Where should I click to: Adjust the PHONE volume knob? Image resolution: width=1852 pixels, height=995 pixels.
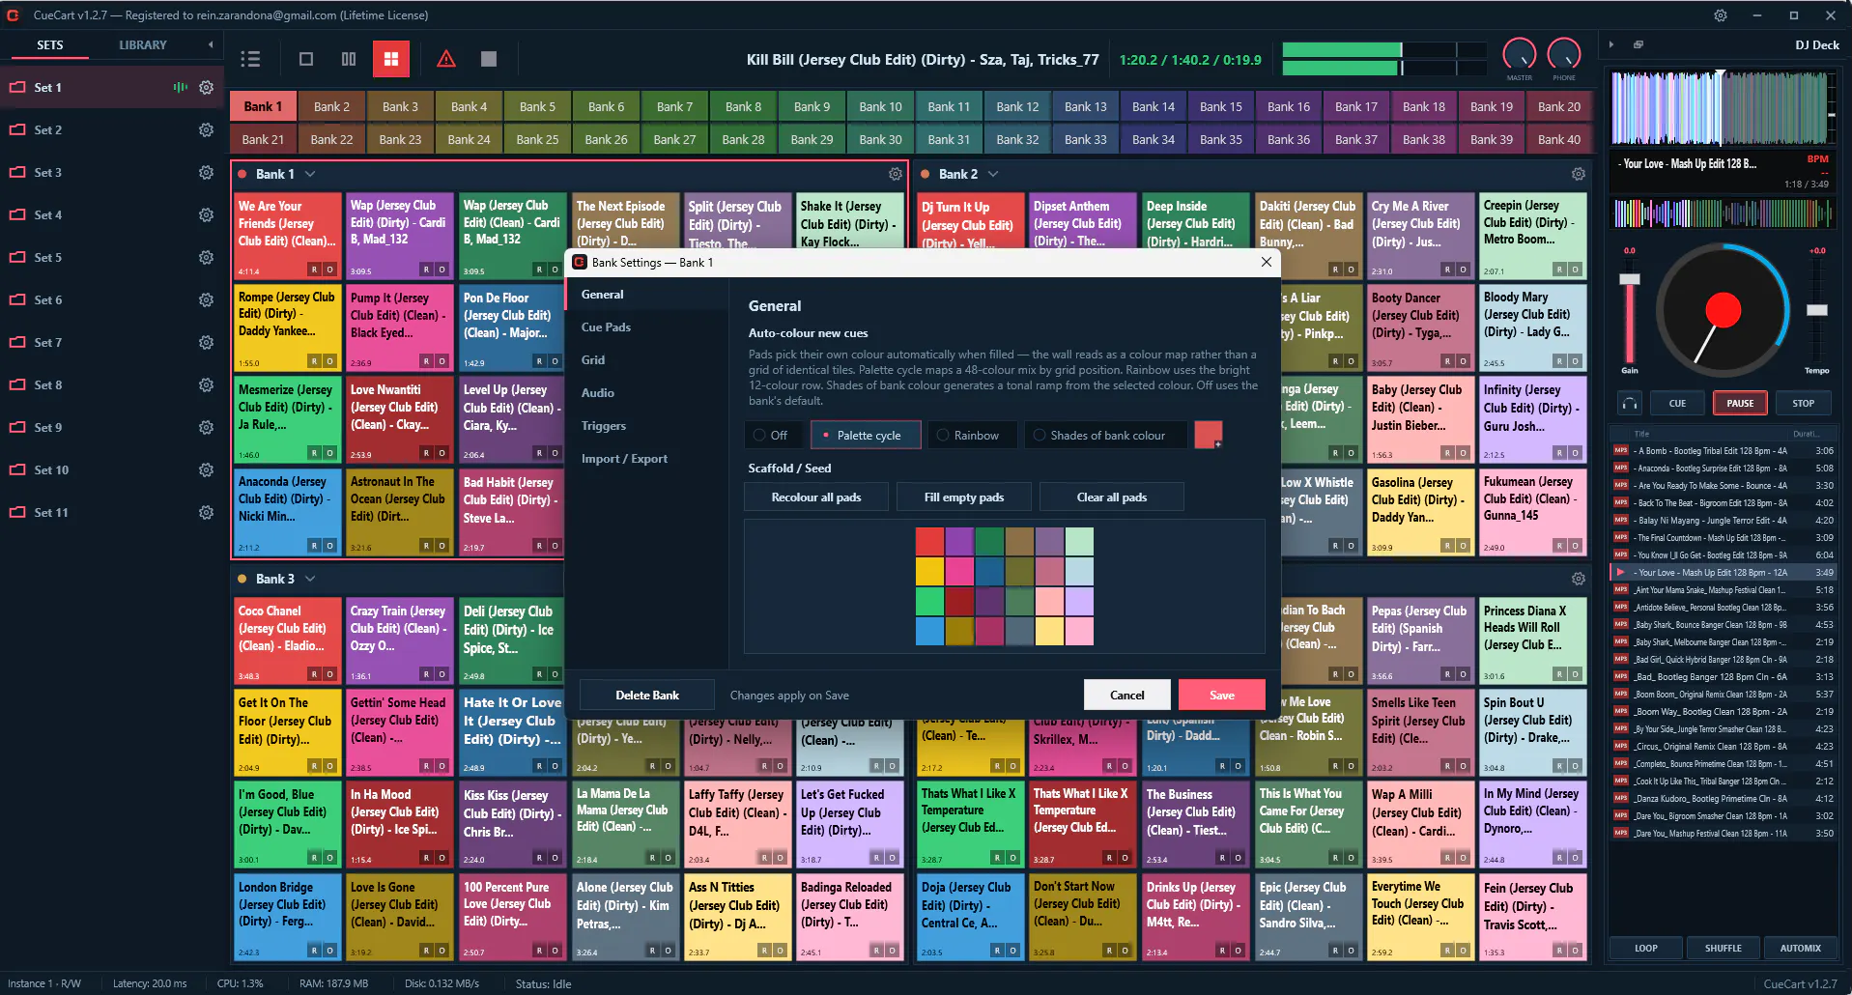1564,55
